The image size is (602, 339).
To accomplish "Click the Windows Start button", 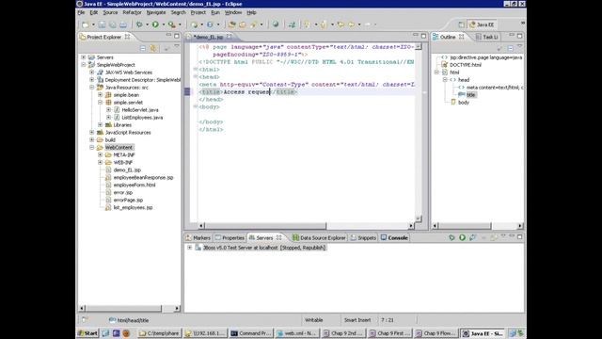I will tap(87, 333).
